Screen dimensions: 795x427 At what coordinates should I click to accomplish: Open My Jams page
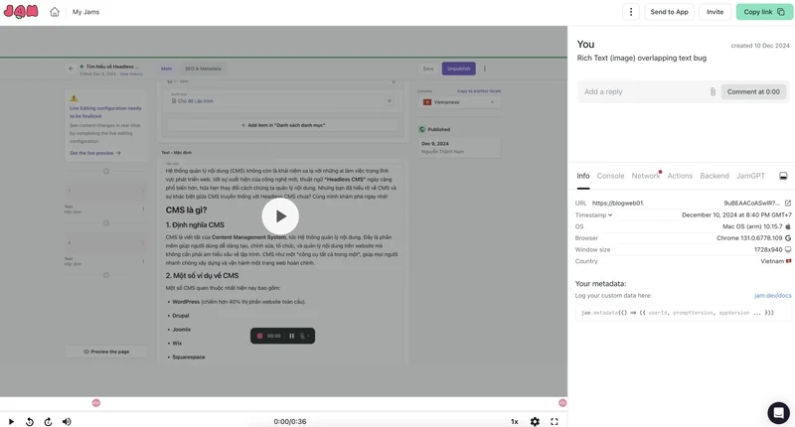tap(85, 12)
